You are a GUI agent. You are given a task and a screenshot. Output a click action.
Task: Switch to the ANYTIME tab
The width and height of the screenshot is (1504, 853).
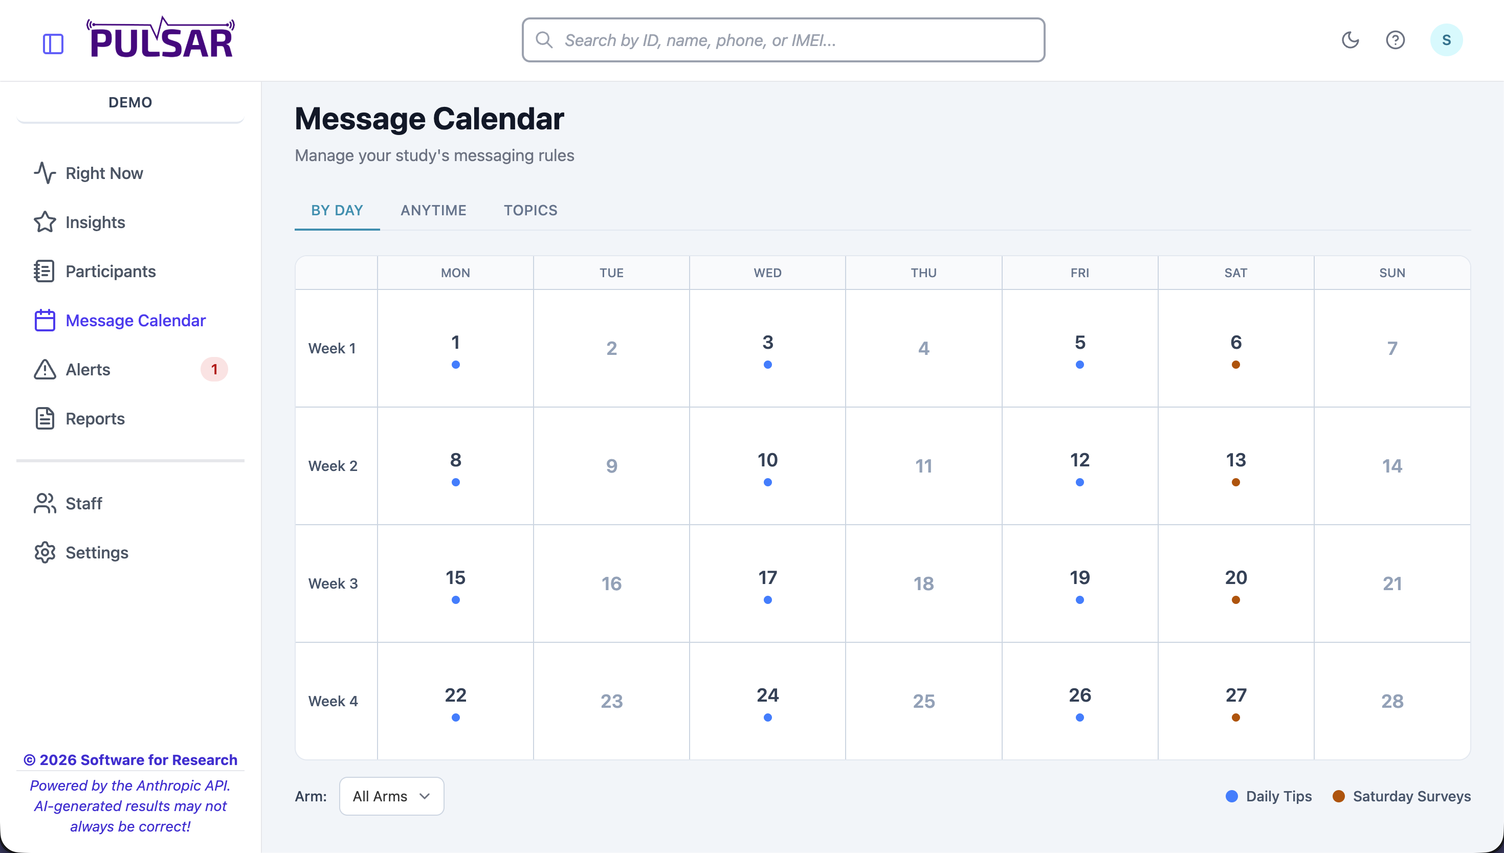pos(434,210)
